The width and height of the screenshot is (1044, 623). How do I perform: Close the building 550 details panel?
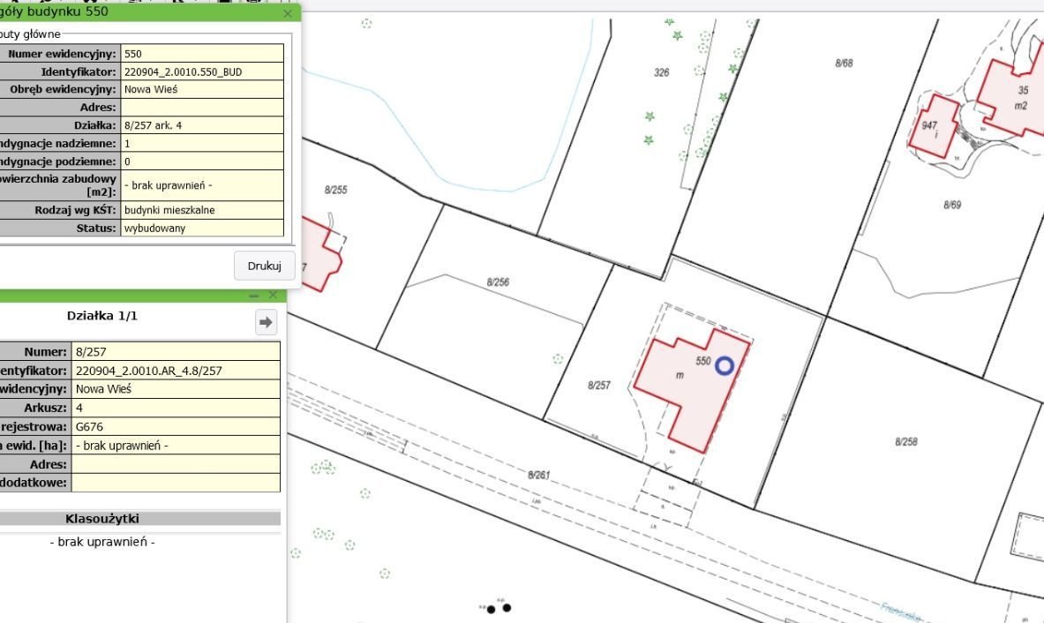pos(288,13)
